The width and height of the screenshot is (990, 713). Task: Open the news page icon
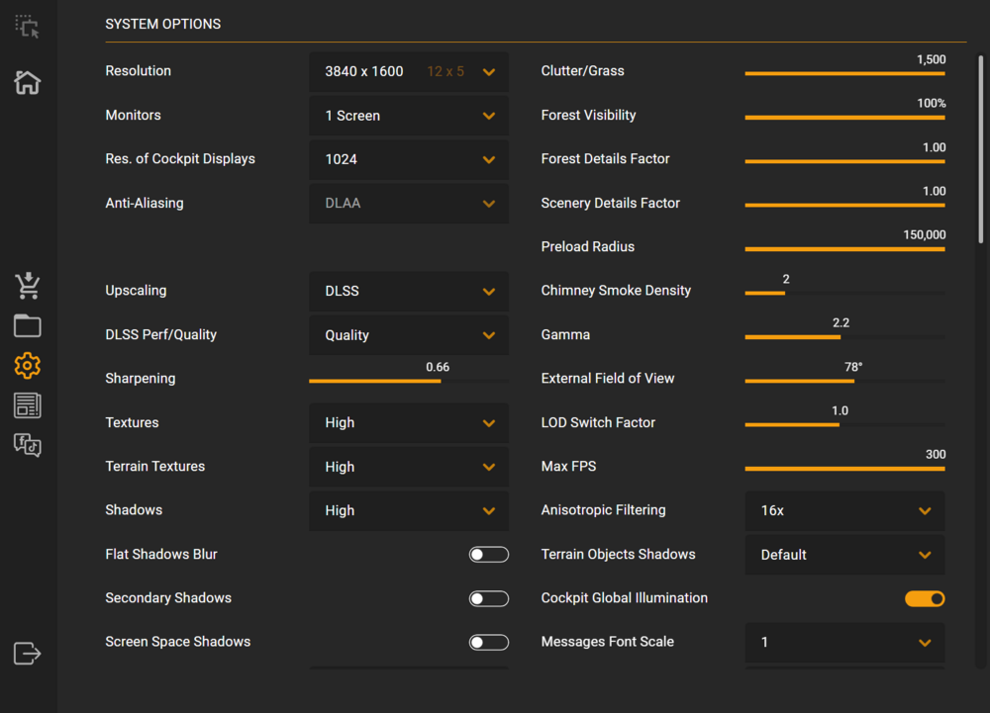(x=27, y=405)
